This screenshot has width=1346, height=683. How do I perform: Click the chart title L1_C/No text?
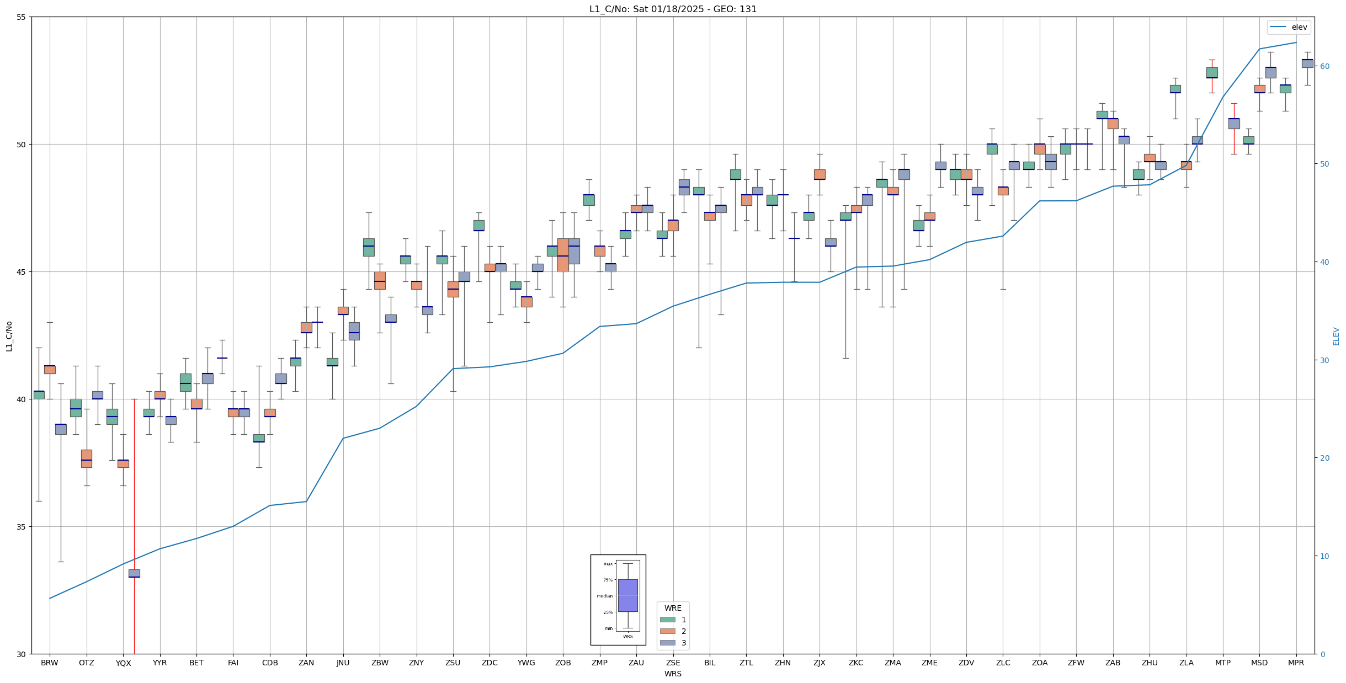[x=673, y=9]
